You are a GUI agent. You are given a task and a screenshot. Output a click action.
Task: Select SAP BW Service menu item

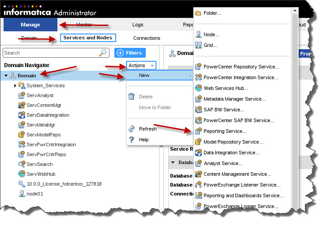[x=224, y=110]
